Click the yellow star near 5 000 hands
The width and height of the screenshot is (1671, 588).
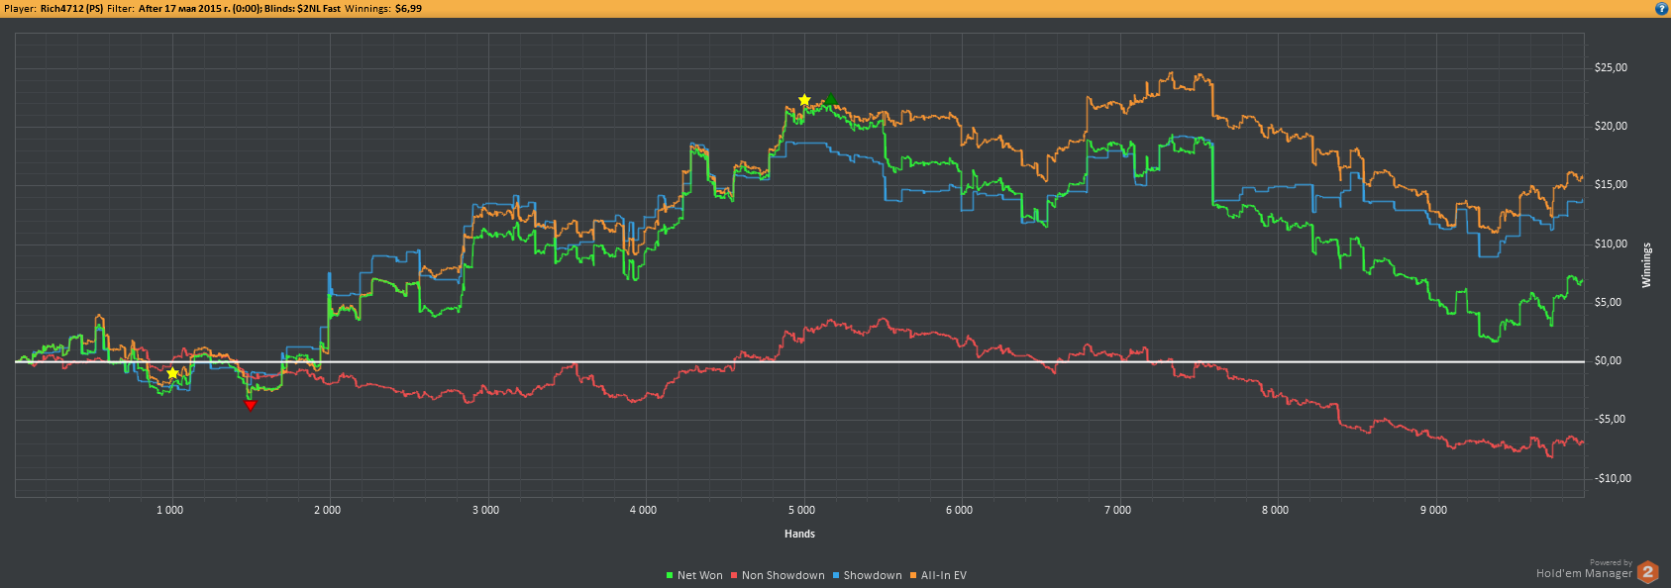point(804,100)
